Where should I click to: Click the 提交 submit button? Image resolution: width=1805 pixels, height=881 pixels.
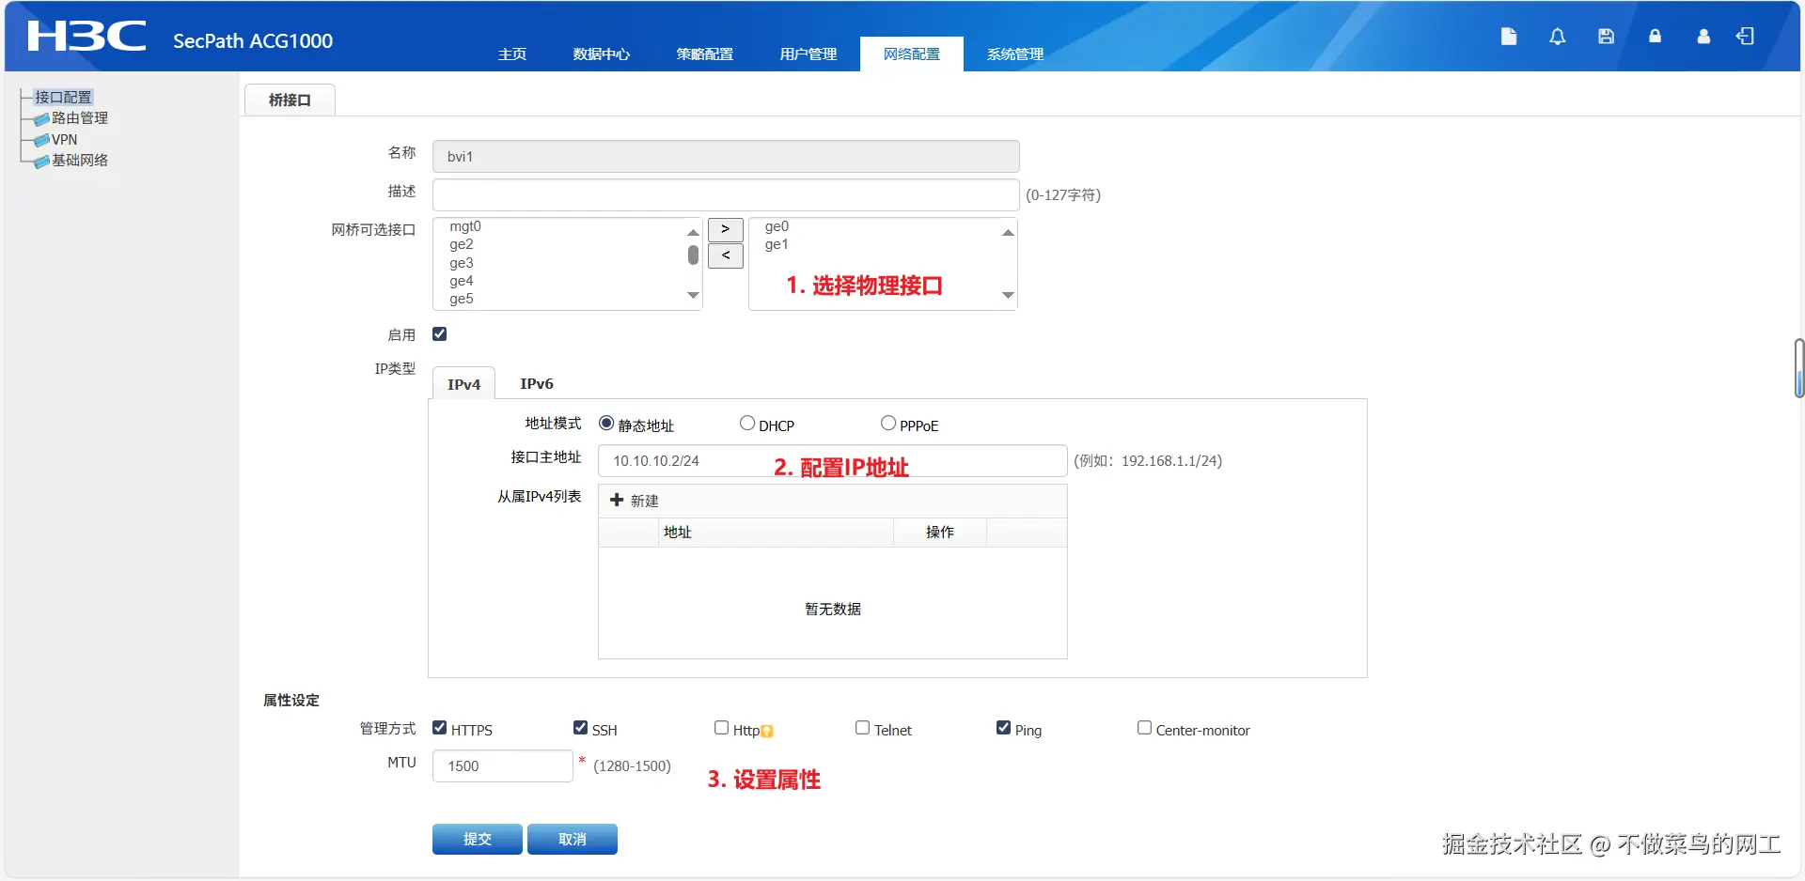coord(478,839)
